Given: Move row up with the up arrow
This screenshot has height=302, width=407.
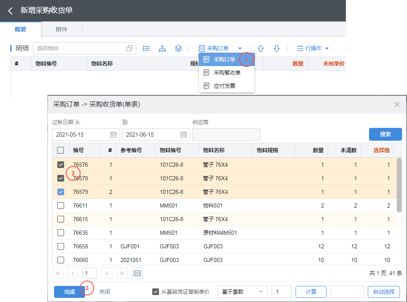Looking at the screenshot, I should pos(260,48).
